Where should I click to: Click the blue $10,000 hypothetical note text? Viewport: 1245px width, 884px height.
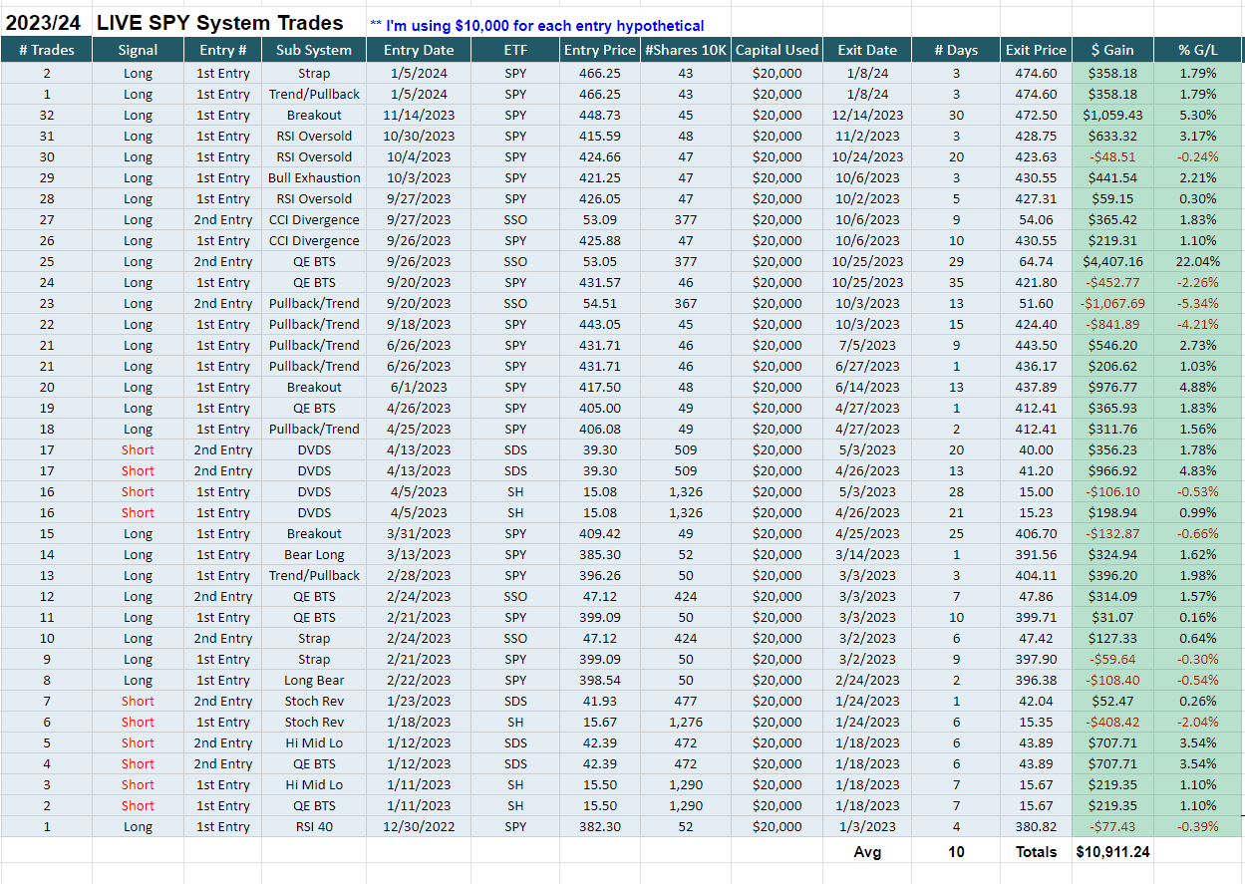point(537,26)
